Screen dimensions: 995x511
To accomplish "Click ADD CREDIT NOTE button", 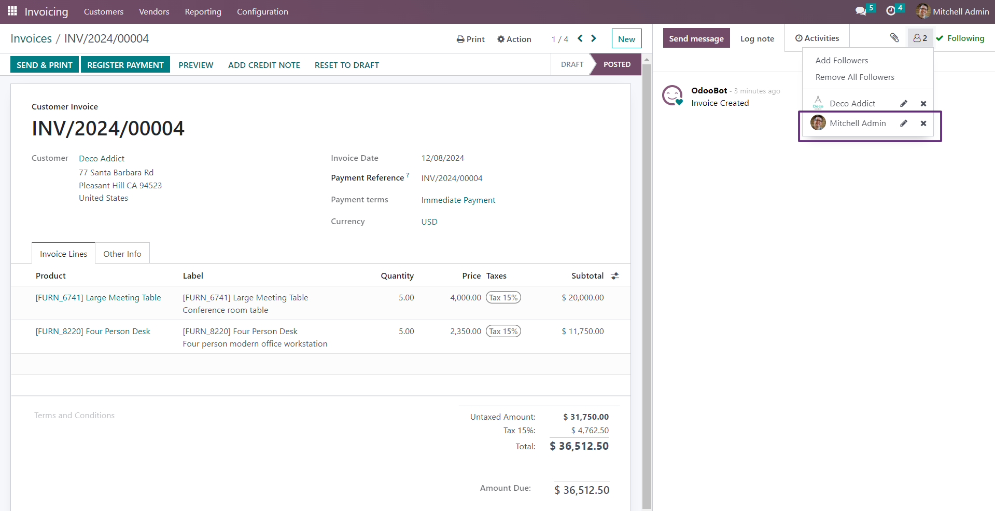I will click(264, 65).
